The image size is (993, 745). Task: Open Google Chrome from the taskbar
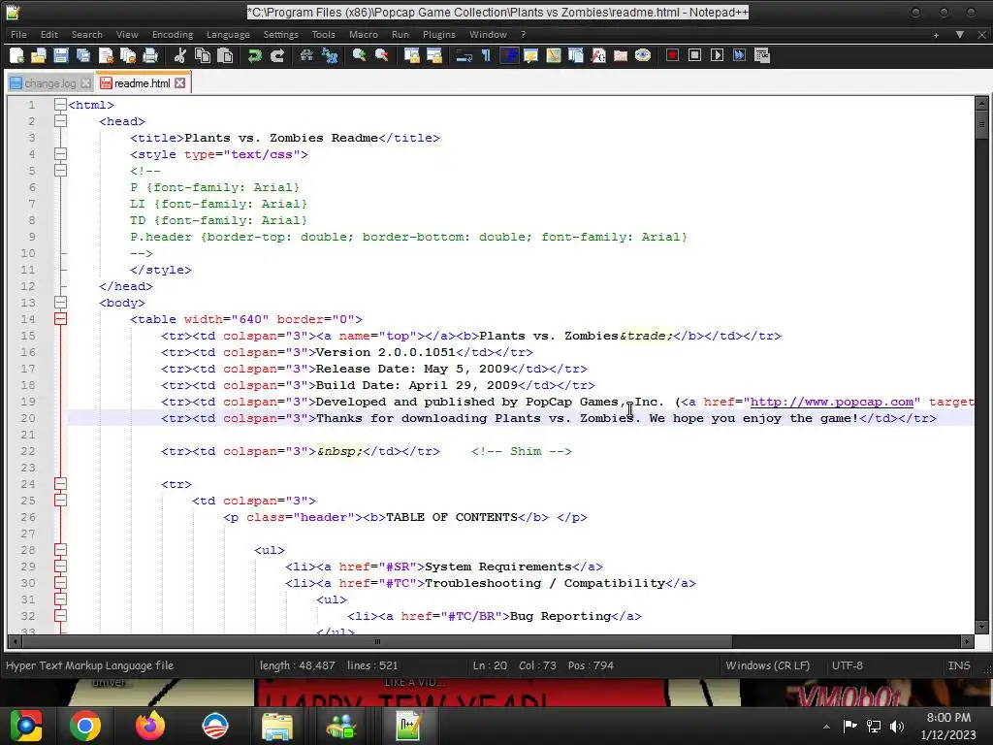point(85,726)
